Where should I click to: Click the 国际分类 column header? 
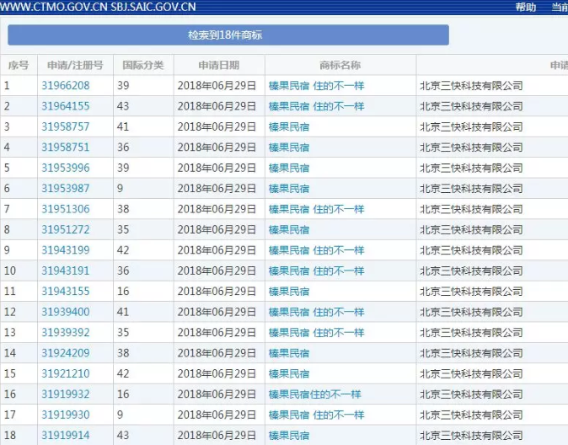[x=143, y=65]
